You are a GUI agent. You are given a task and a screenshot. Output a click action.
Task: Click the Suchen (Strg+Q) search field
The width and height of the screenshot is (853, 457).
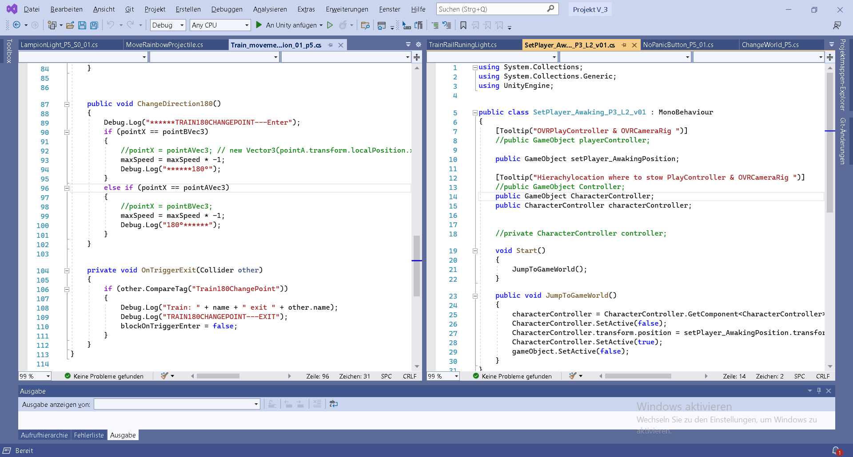tap(497, 9)
